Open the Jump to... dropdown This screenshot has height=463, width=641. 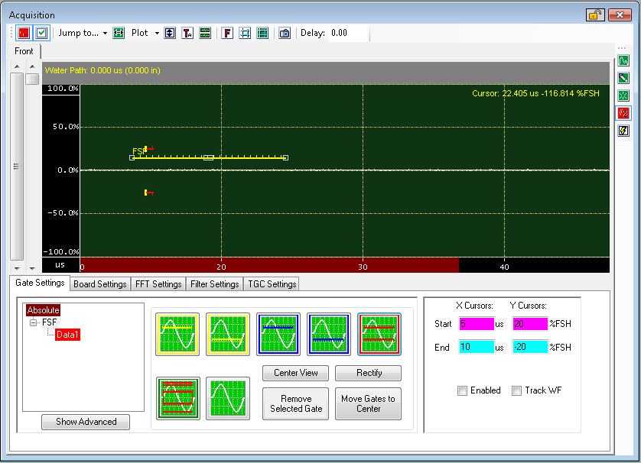83,33
